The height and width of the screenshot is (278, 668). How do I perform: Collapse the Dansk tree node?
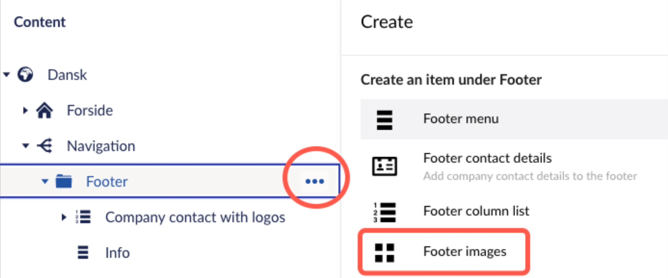(7, 75)
